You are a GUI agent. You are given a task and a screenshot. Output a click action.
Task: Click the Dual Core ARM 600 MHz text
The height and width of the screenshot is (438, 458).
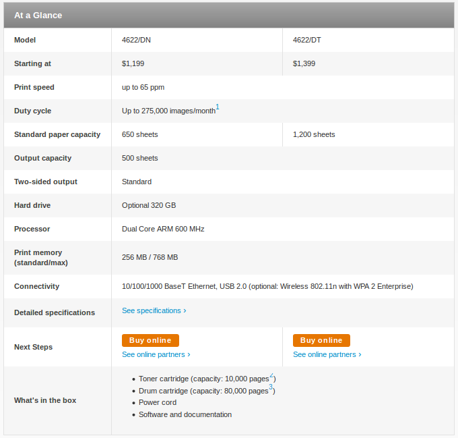click(x=163, y=229)
